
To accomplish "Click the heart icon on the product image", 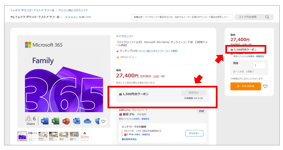I will tap(103, 121).
